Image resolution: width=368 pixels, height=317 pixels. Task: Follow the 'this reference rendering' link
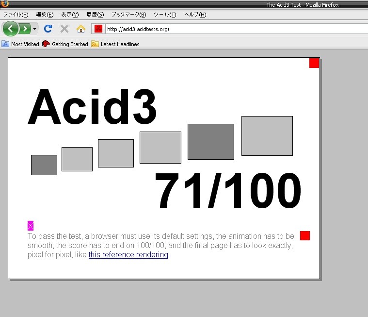click(x=128, y=254)
